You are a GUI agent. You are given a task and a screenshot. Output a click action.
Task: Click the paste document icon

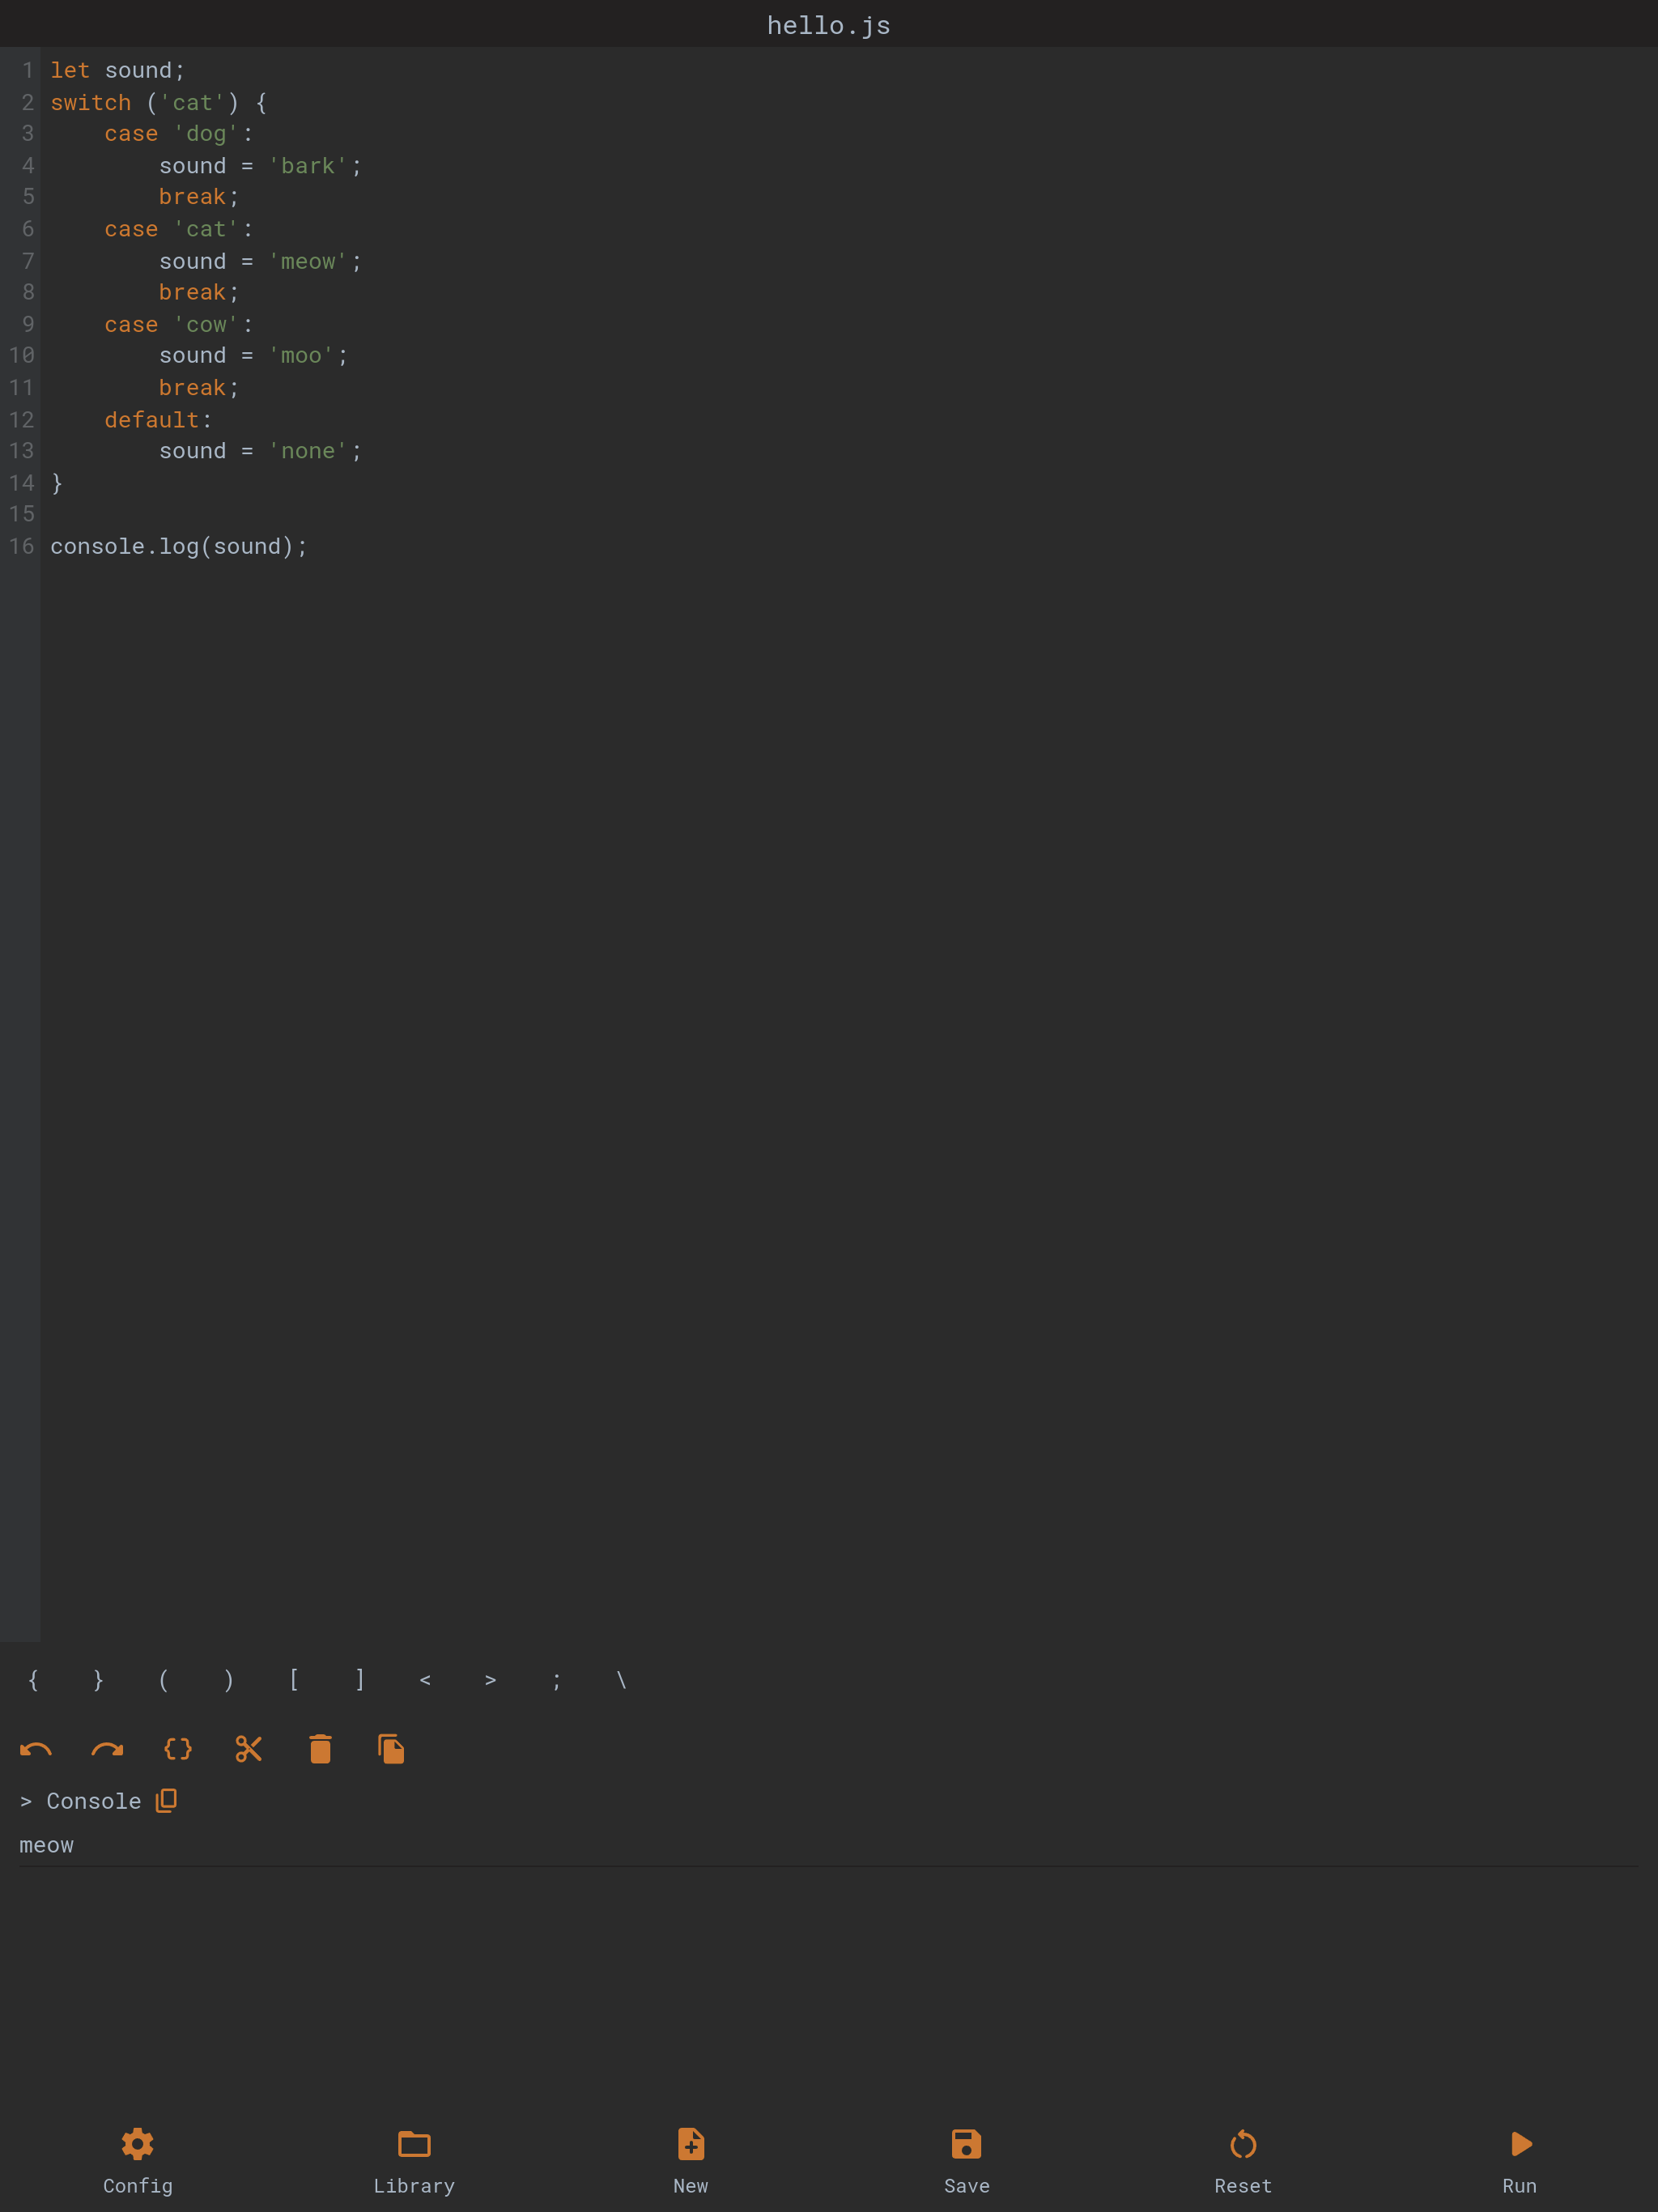tap(391, 1749)
